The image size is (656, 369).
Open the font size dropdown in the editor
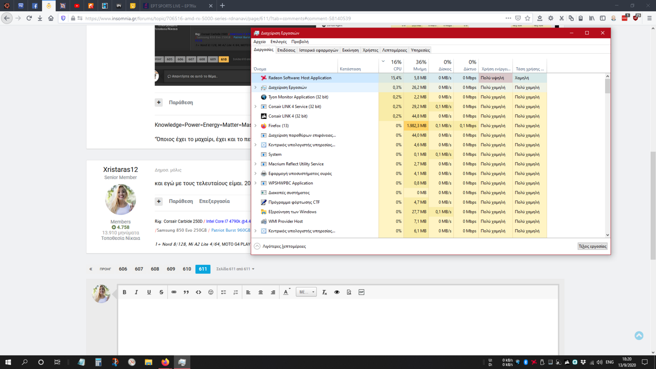click(x=306, y=292)
